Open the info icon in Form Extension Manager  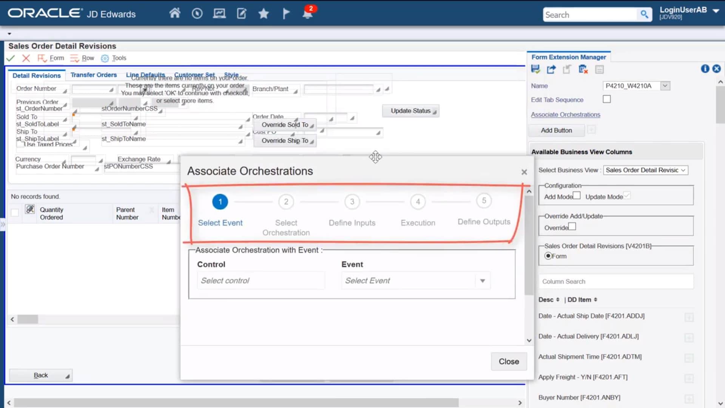(705, 69)
